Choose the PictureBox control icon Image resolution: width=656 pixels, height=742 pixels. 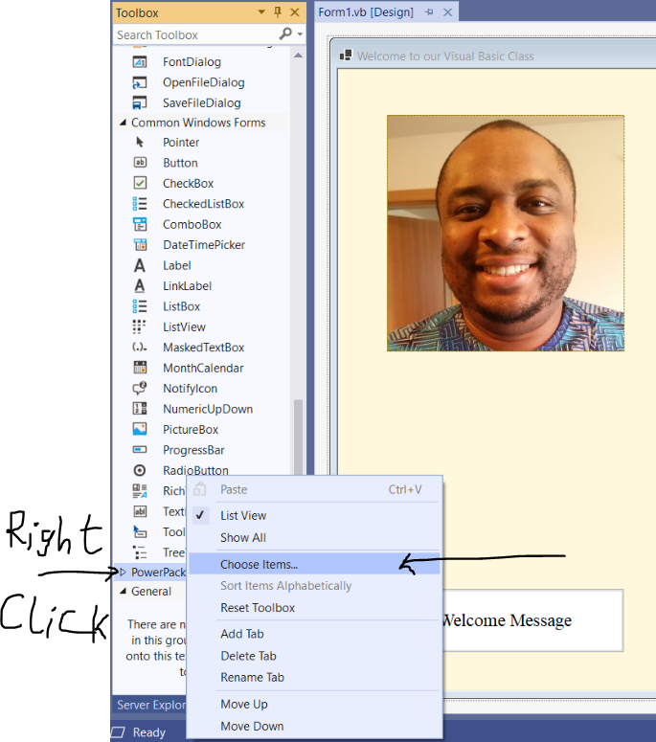140,430
